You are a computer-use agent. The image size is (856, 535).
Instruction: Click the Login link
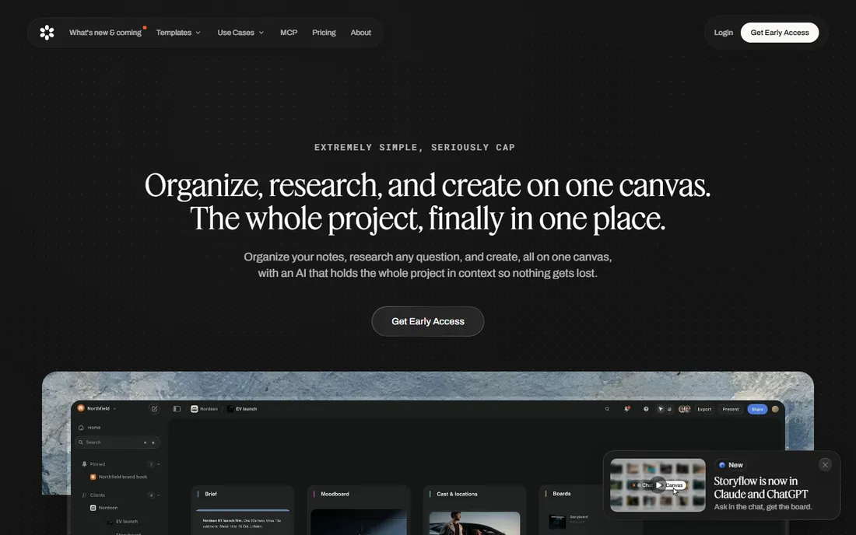tap(724, 33)
